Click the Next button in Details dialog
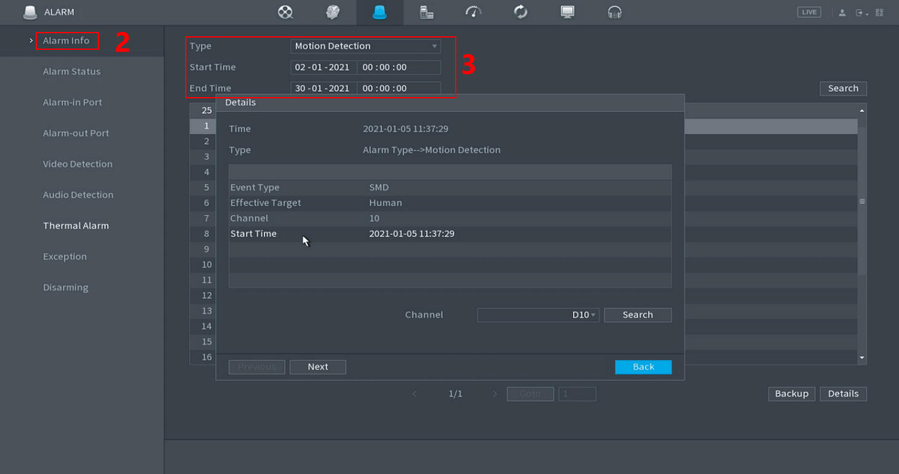899x474 pixels. coord(317,366)
